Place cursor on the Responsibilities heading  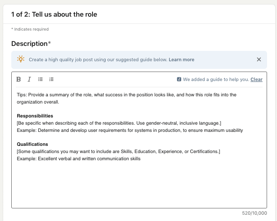click(x=35, y=116)
